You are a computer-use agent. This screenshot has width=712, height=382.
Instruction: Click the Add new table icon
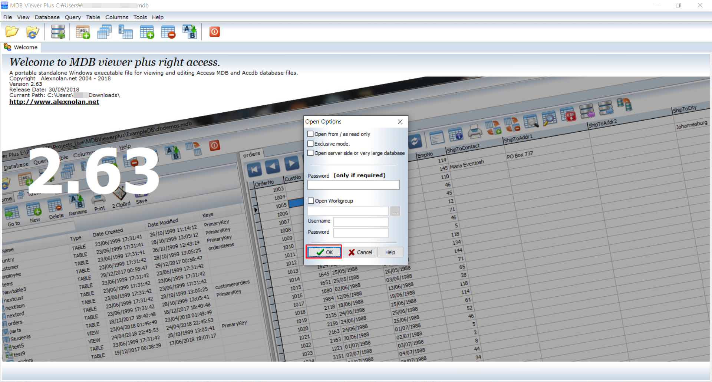pyautogui.click(x=147, y=32)
